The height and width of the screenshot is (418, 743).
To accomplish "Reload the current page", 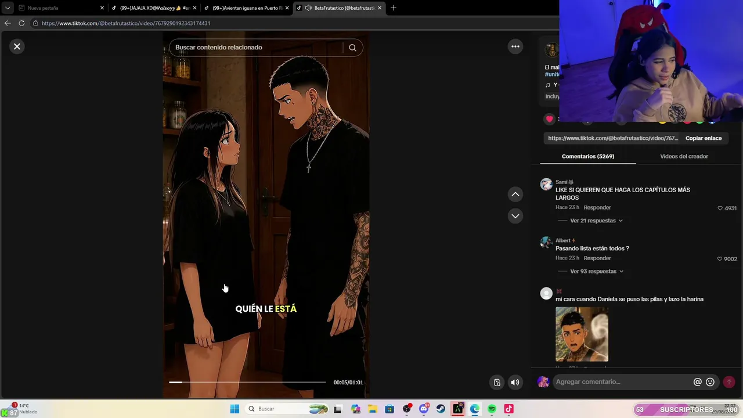I will click(x=21, y=23).
